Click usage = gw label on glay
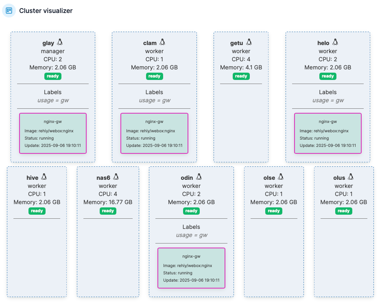This screenshot has width=382, height=306. click(x=53, y=100)
